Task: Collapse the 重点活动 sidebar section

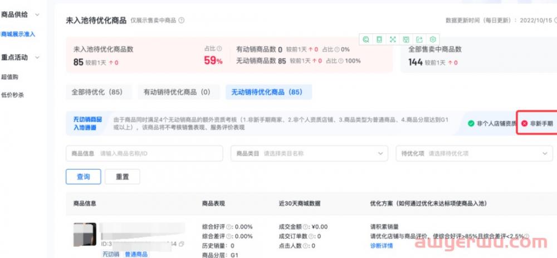Action: coord(37,57)
